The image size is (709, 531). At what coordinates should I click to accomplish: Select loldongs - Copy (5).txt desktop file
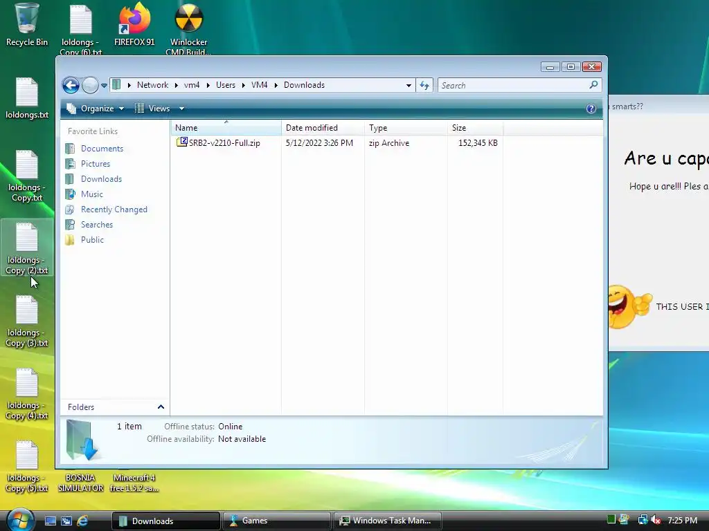click(x=27, y=467)
